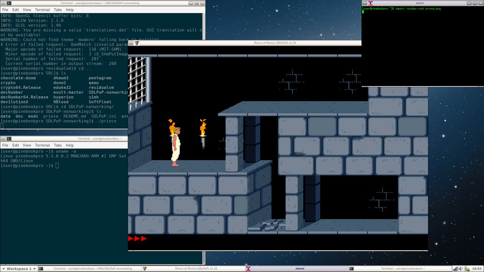Click the 'chocolate-doom' directory name in terminal
Screen dimensions: 484x272
click(18, 78)
